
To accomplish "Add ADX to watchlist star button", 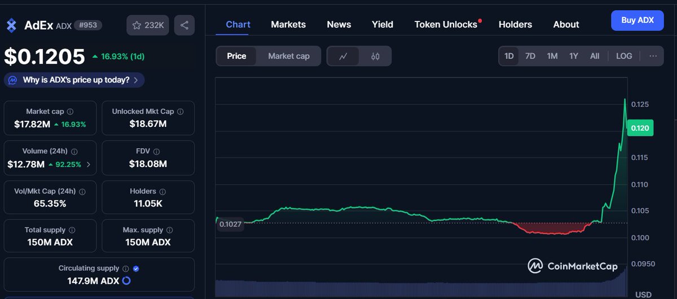I will [x=147, y=25].
